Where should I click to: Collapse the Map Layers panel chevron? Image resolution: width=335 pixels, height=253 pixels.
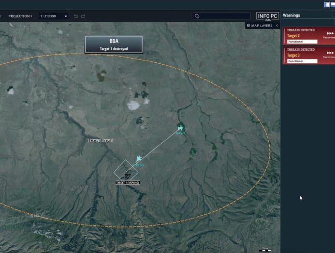277,25
